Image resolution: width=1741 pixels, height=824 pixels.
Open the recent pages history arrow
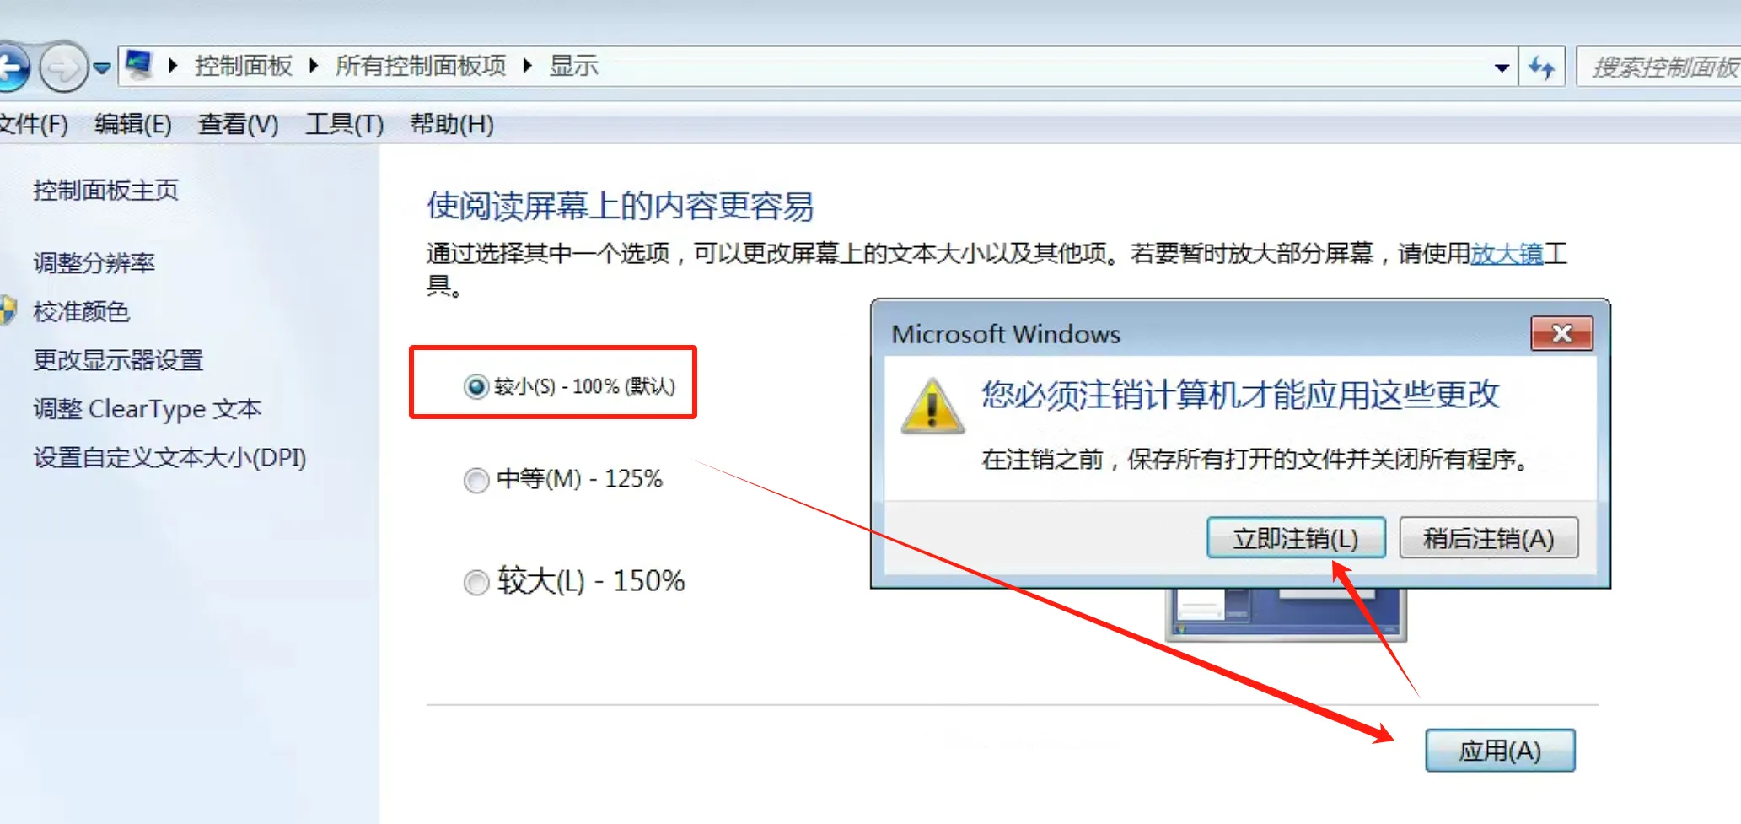pos(102,67)
